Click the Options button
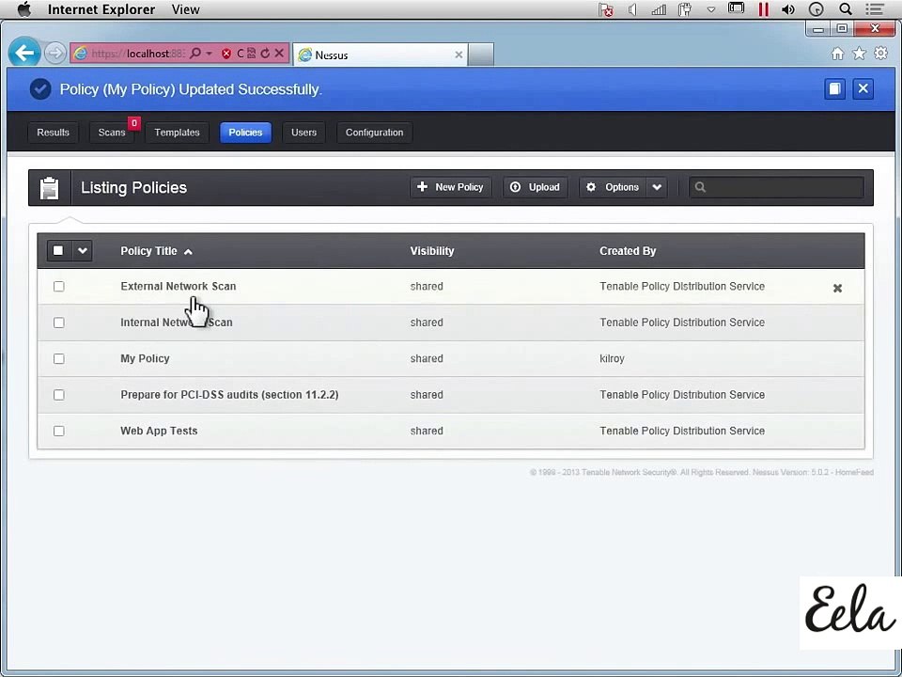The height and width of the screenshot is (677, 902). 613,187
